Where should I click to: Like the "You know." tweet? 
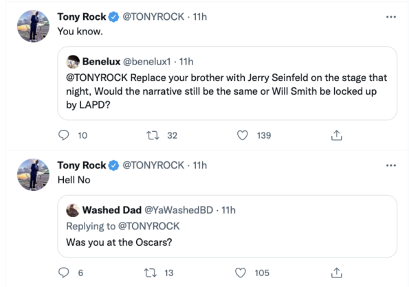(243, 135)
